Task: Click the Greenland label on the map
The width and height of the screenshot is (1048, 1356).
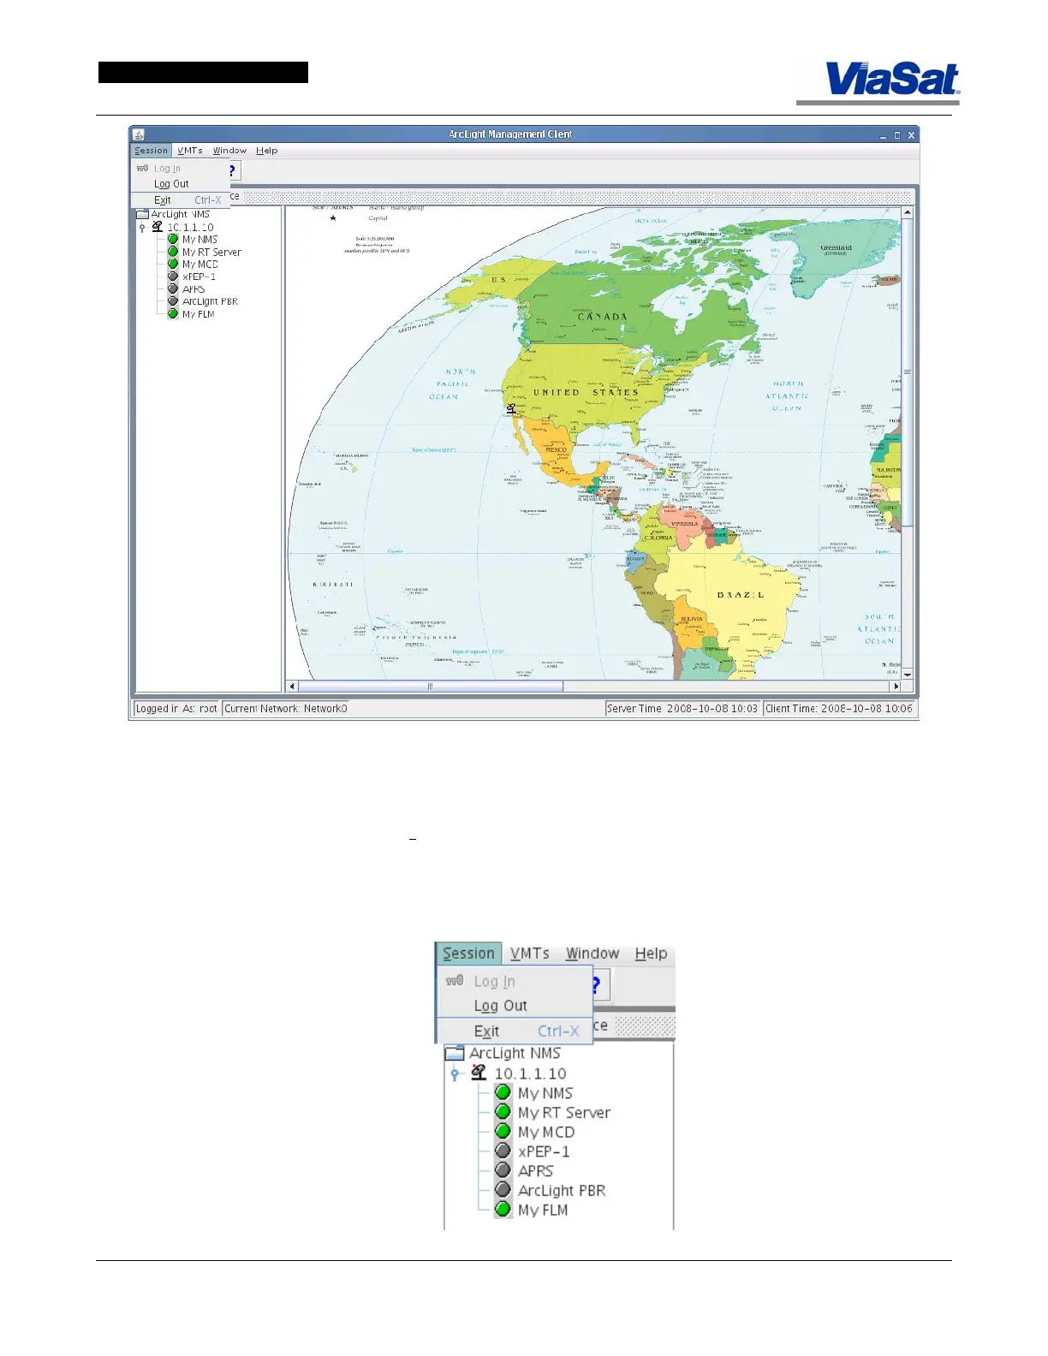Action: pos(837,248)
